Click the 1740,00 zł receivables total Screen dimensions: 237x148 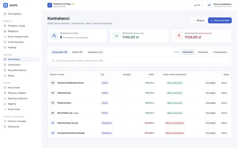[x=130, y=37]
